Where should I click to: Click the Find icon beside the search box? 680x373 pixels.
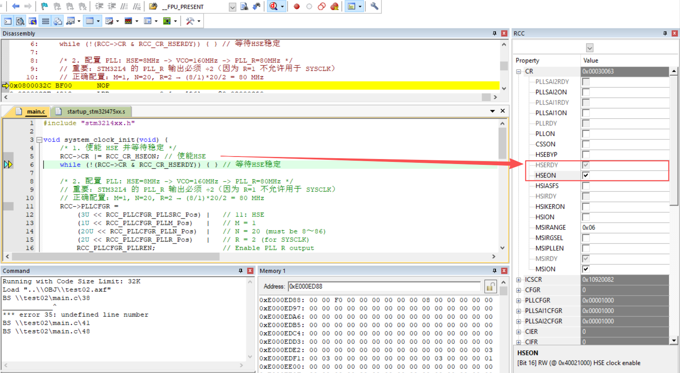pyautogui.click(x=244, y=6)
